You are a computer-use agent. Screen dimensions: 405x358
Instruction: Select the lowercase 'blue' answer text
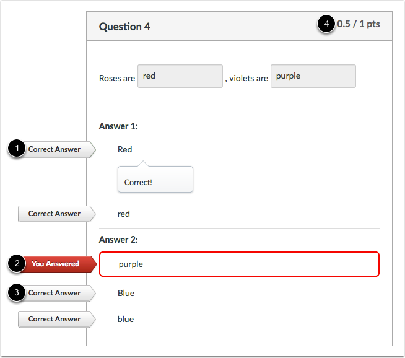[x=125, y=319]
